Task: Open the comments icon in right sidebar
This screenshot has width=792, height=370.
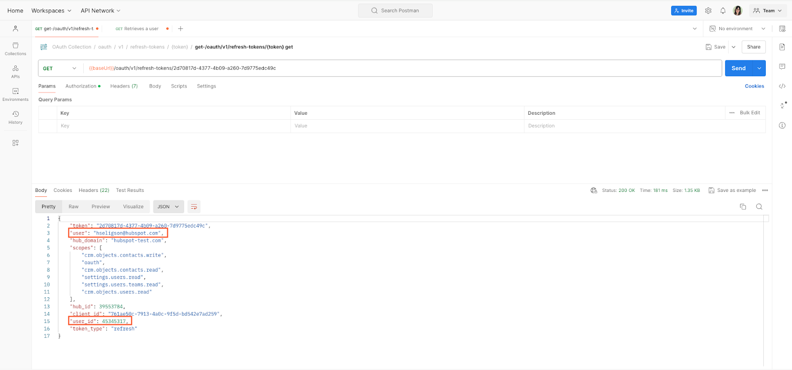Action: pos(782,66)
